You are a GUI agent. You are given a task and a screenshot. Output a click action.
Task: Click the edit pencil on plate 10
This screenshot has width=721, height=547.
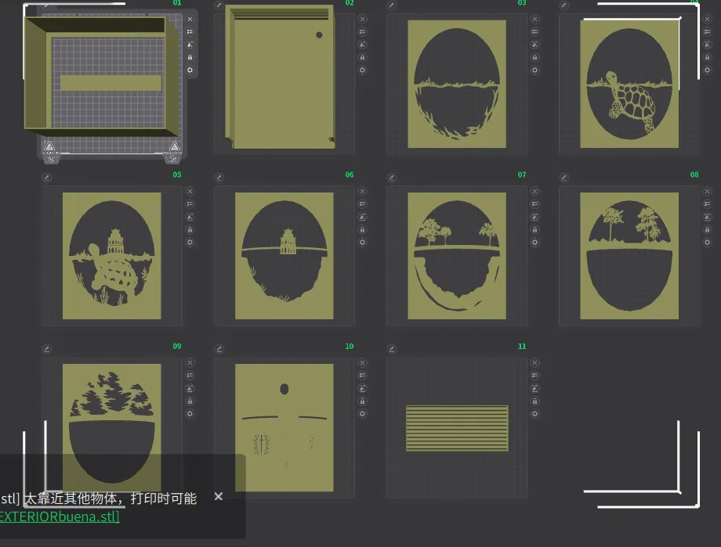pyautogui.click(x=219, y=349)
